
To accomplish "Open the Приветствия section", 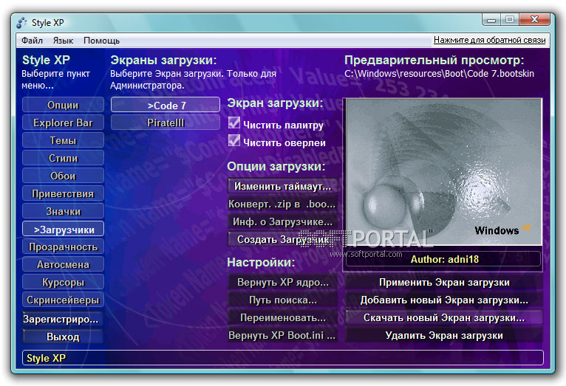I will pyautogui.click(x=63, y=193).
